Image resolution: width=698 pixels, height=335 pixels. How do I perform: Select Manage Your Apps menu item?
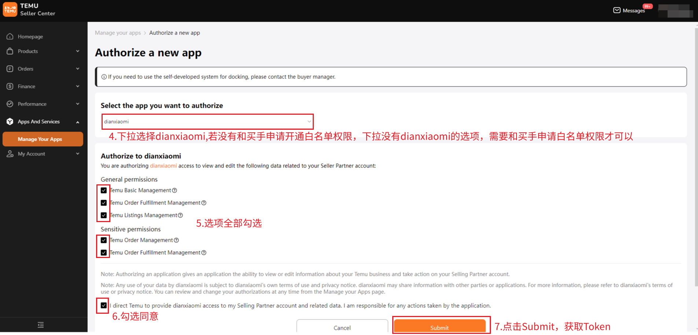(x=43, y=139)
